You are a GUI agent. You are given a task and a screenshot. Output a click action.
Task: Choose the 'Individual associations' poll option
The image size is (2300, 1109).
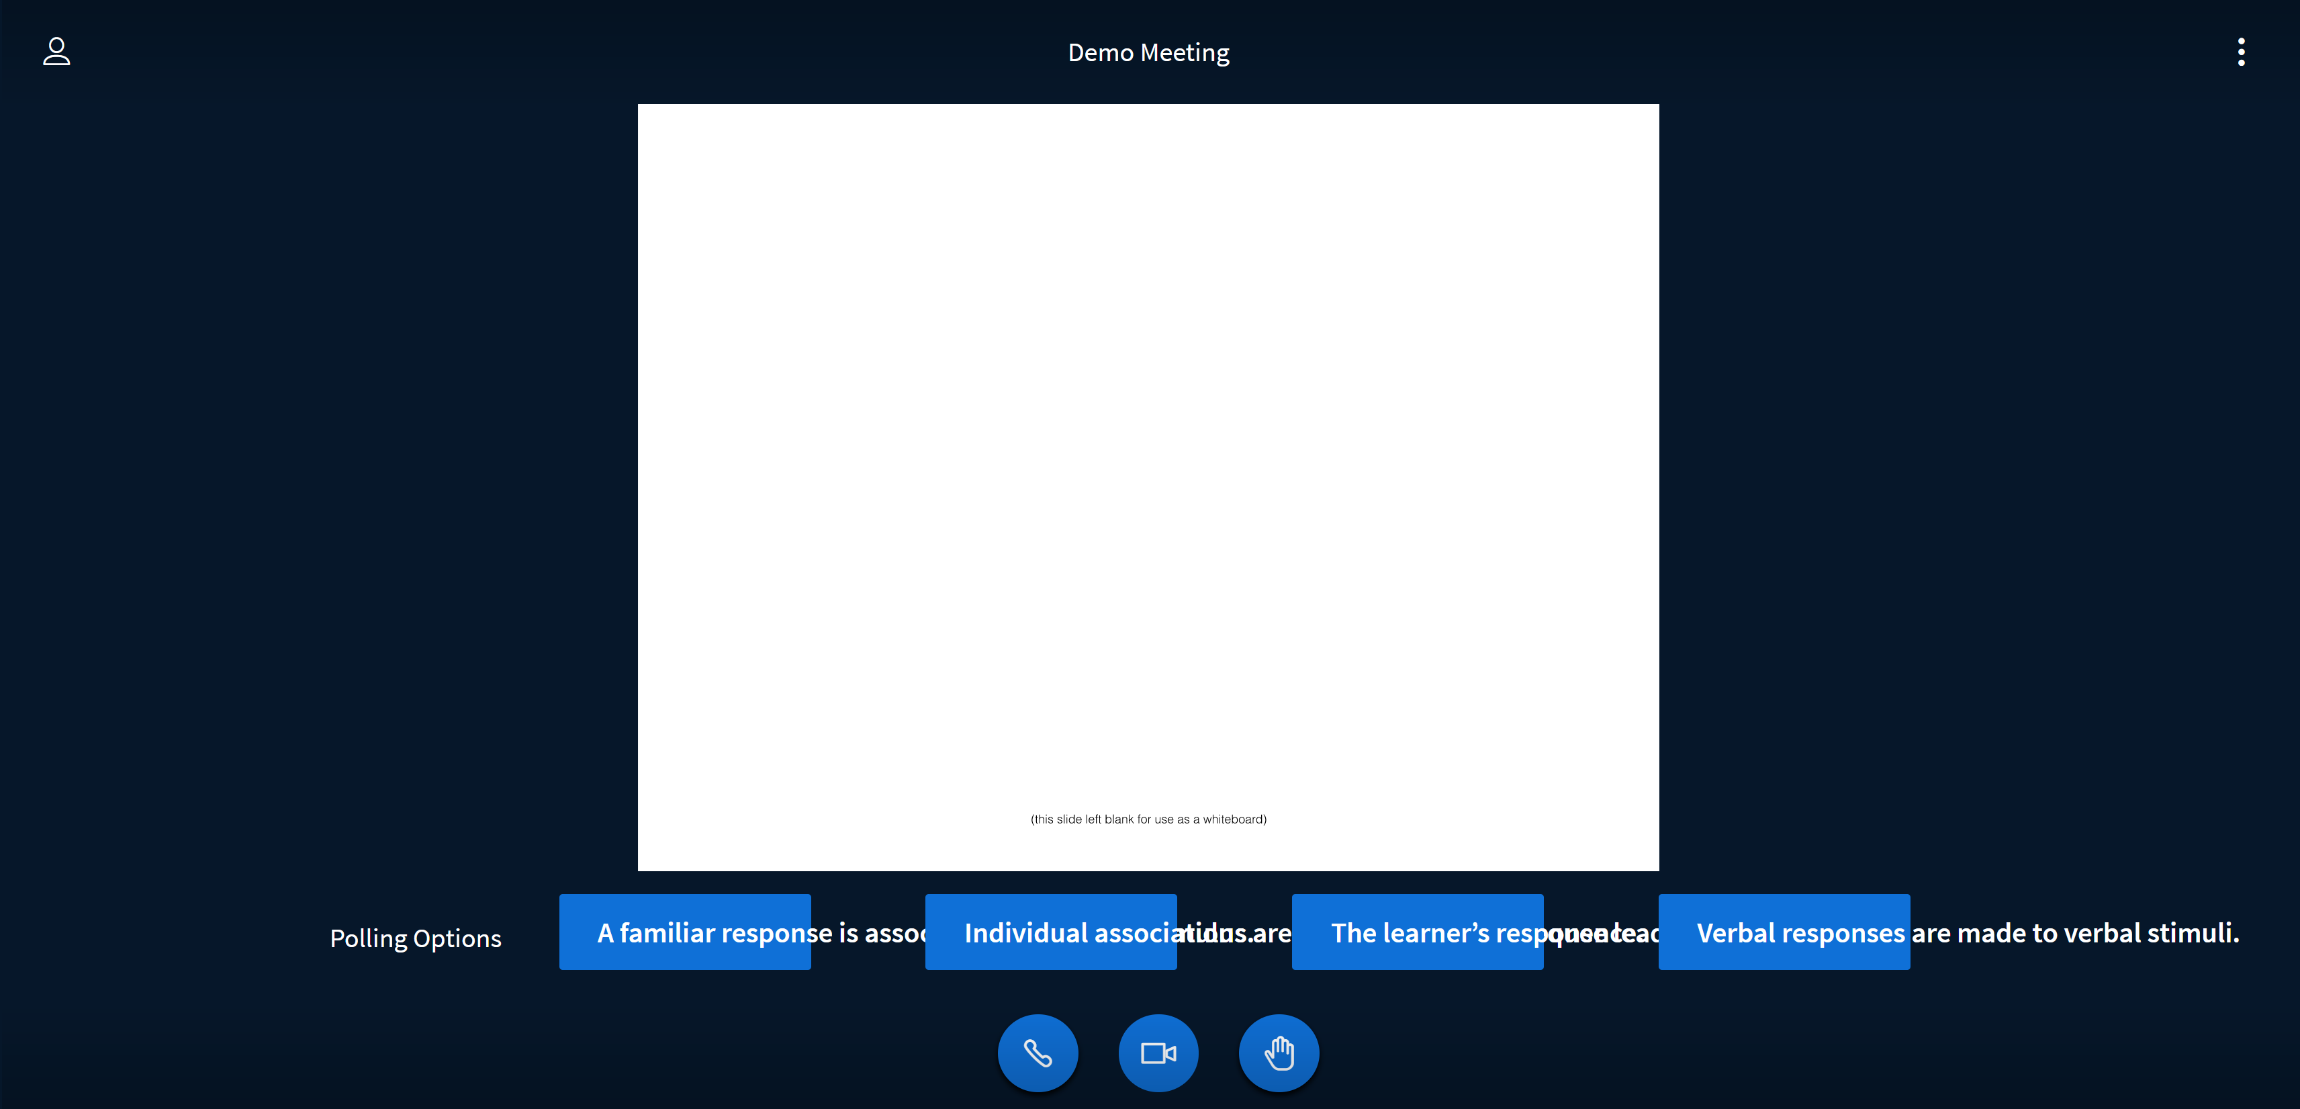1051,931
